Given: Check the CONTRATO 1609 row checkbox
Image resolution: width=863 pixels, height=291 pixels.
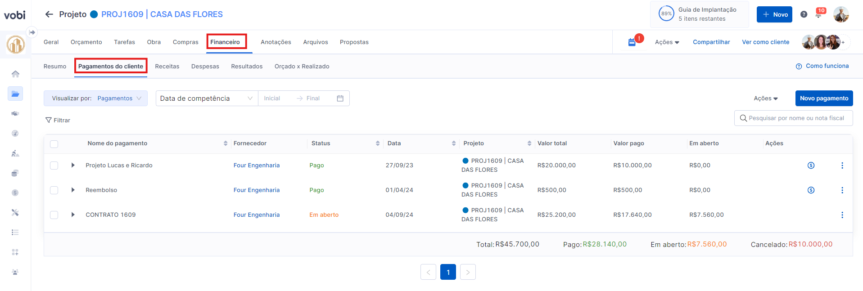Looking at the screenshot, I should pos(54,215).
